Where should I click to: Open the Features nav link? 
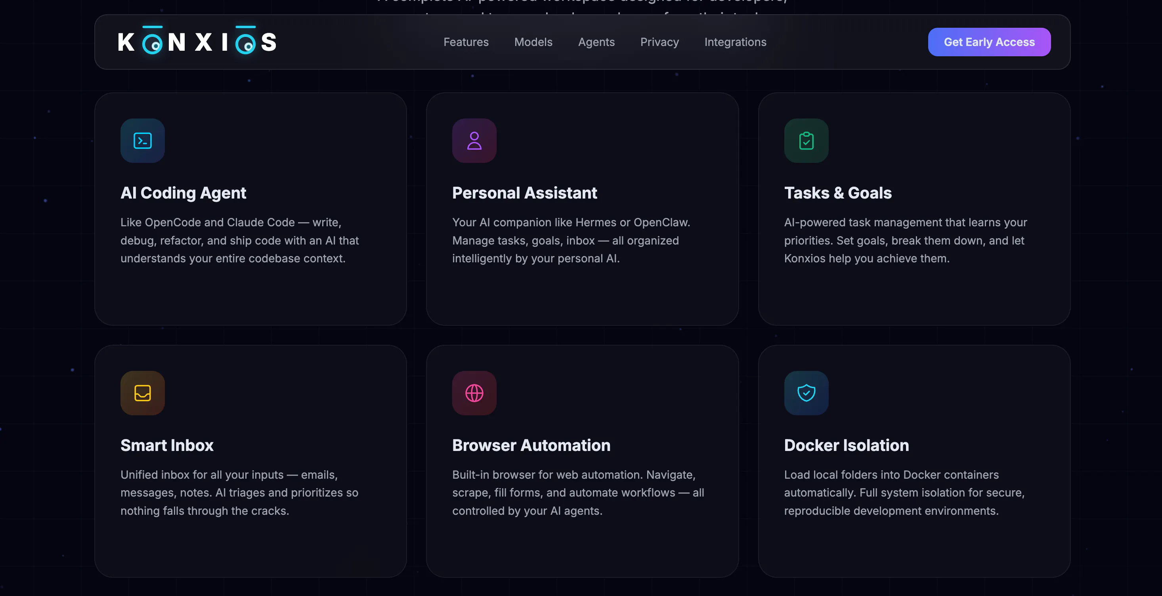[466, 42]
